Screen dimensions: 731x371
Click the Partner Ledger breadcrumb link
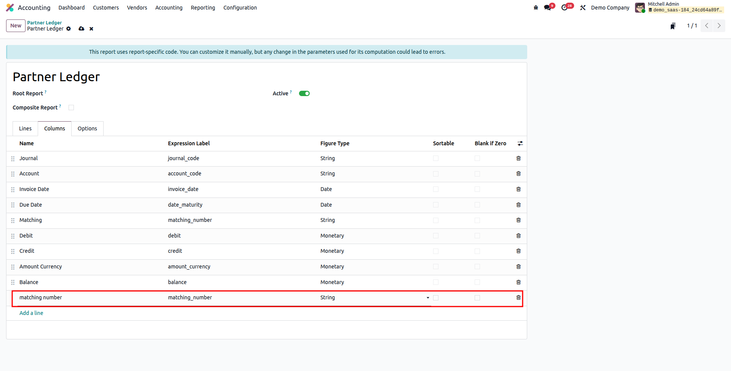click(x=44, y=22)
